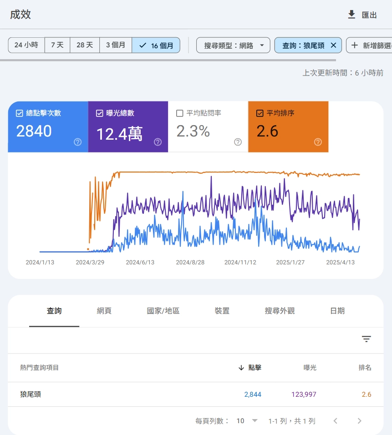Switch to 網頁 tab

tap(104, 311)
